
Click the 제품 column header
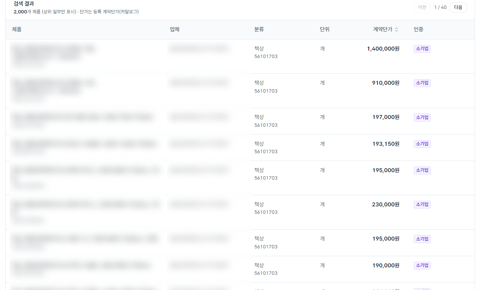click(x=17, y=29)
